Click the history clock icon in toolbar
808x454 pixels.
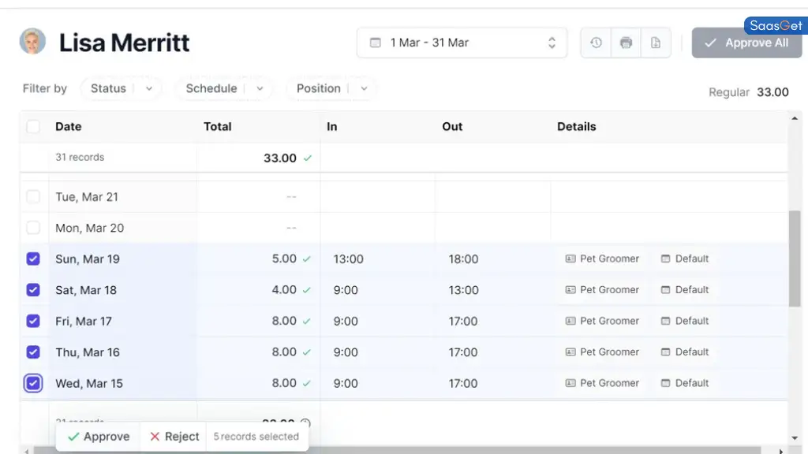tap(596, 43)
